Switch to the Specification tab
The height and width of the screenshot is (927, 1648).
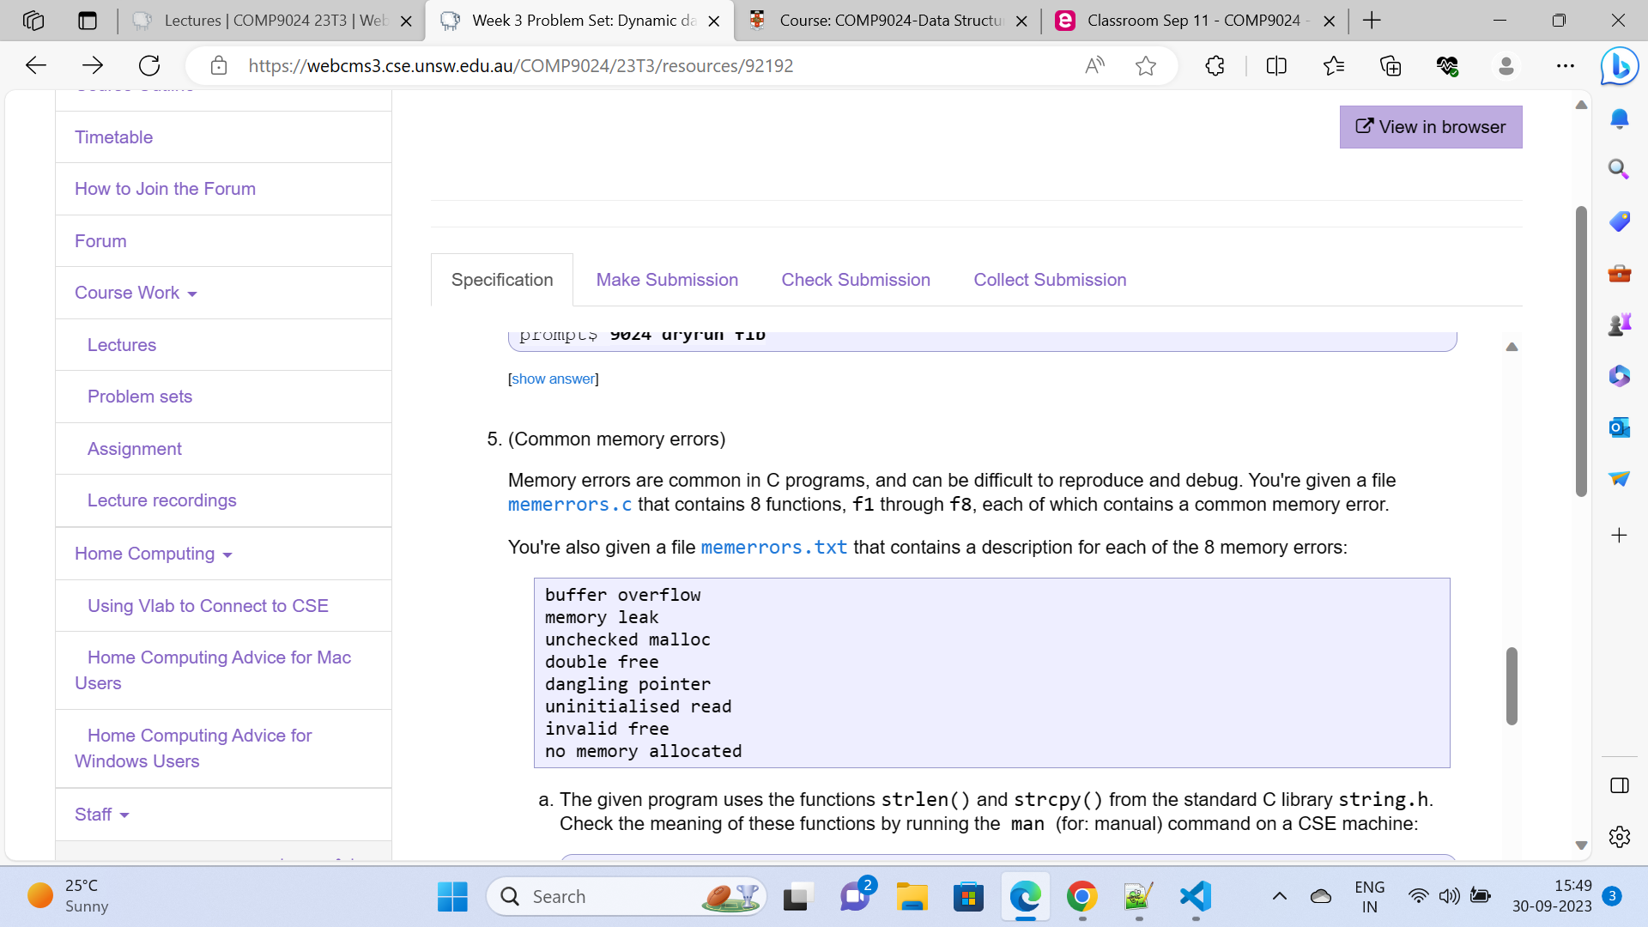click(x=502, y=280)
